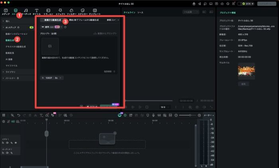The image size is (279, 168).
Task: Click the image upload placeholder box
Action: pos(50,46)
